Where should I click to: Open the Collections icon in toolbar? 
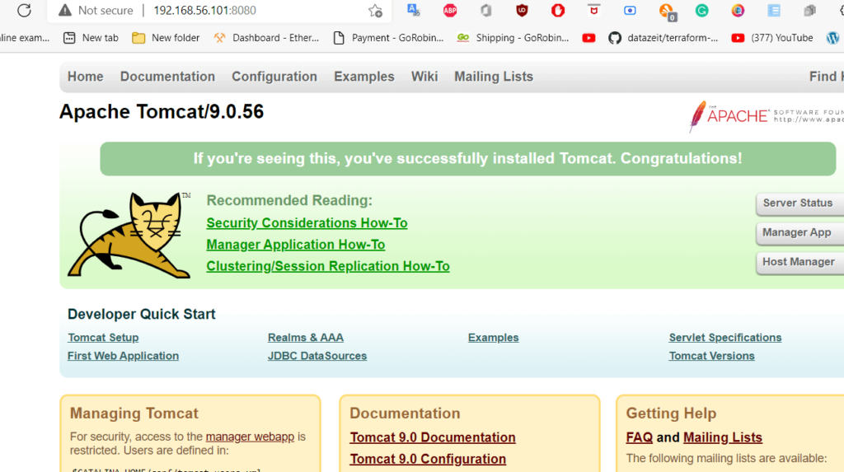point(809,11)
